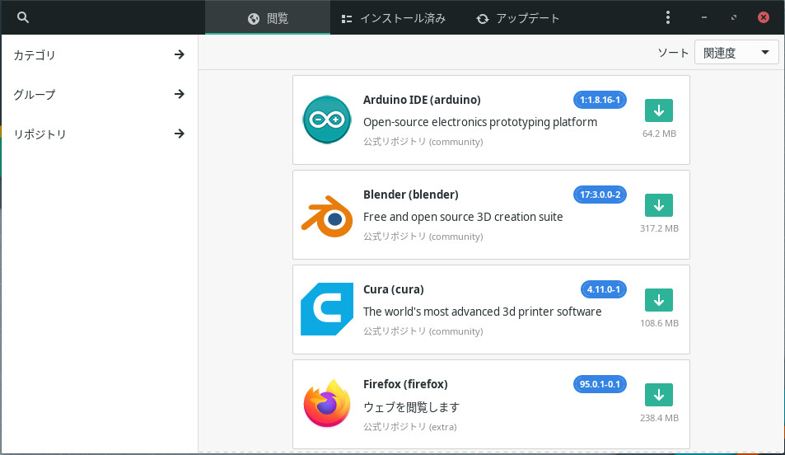This screenshot has width=785, height=455.
Task: Click the Arduino version badge 1:1.8.16-1
Action: (x=600, y=100)
